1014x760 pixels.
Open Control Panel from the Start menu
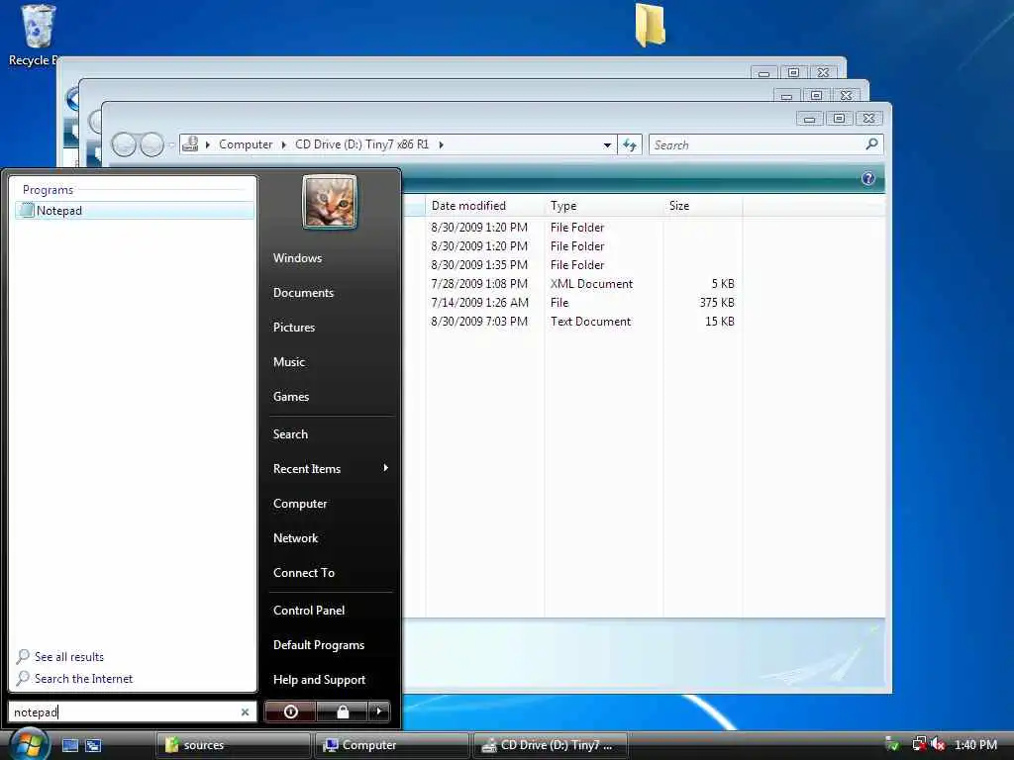tap(309, 610)
